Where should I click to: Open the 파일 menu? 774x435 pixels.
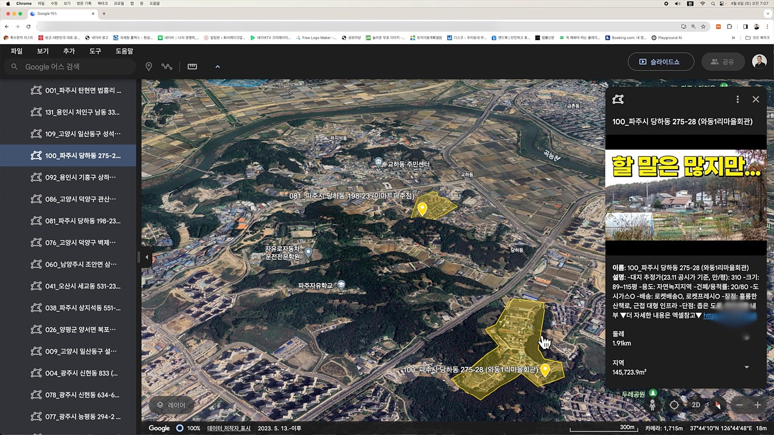tap(16, 51)
